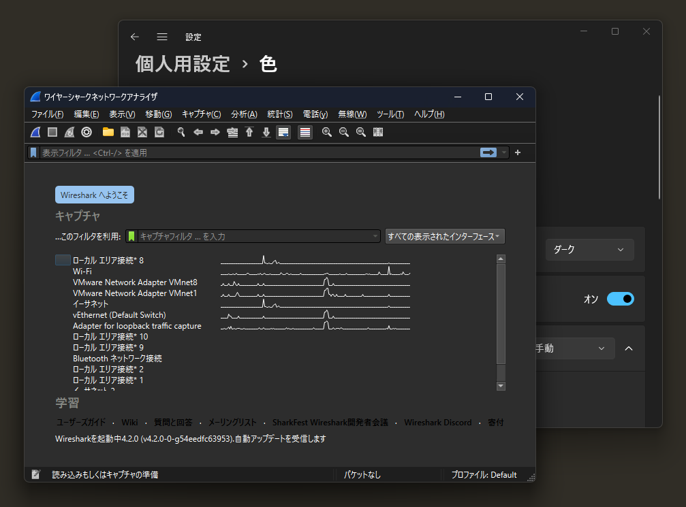Jump to the first packet
686x507 pixels.
click(249, 132)
